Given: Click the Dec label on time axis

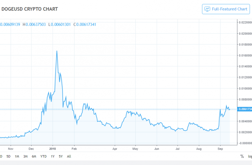Looking at the screenshot, I should (31, 149).
